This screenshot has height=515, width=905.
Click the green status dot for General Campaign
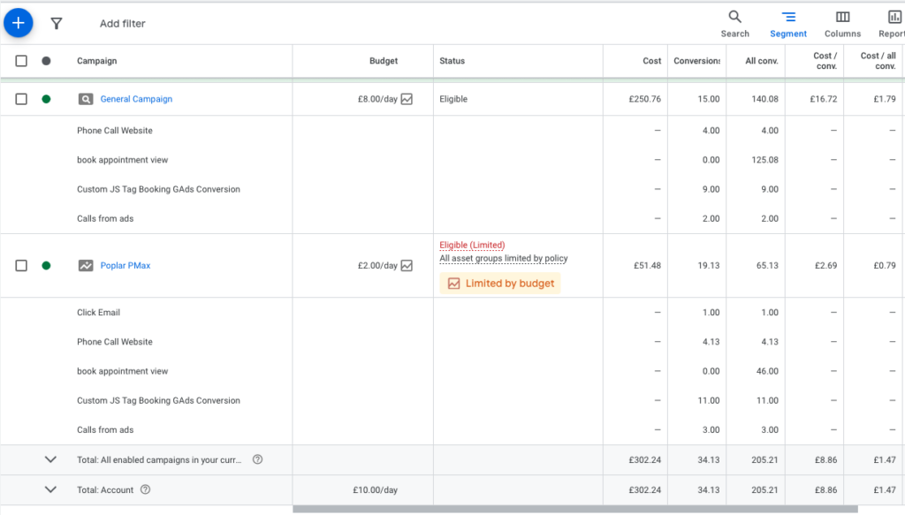(x=46, y=99)
